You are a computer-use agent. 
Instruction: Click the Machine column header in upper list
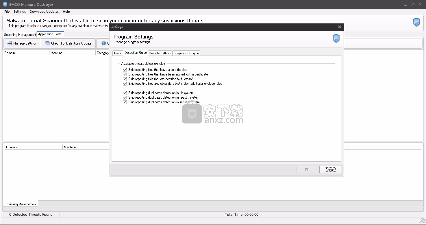72,53
